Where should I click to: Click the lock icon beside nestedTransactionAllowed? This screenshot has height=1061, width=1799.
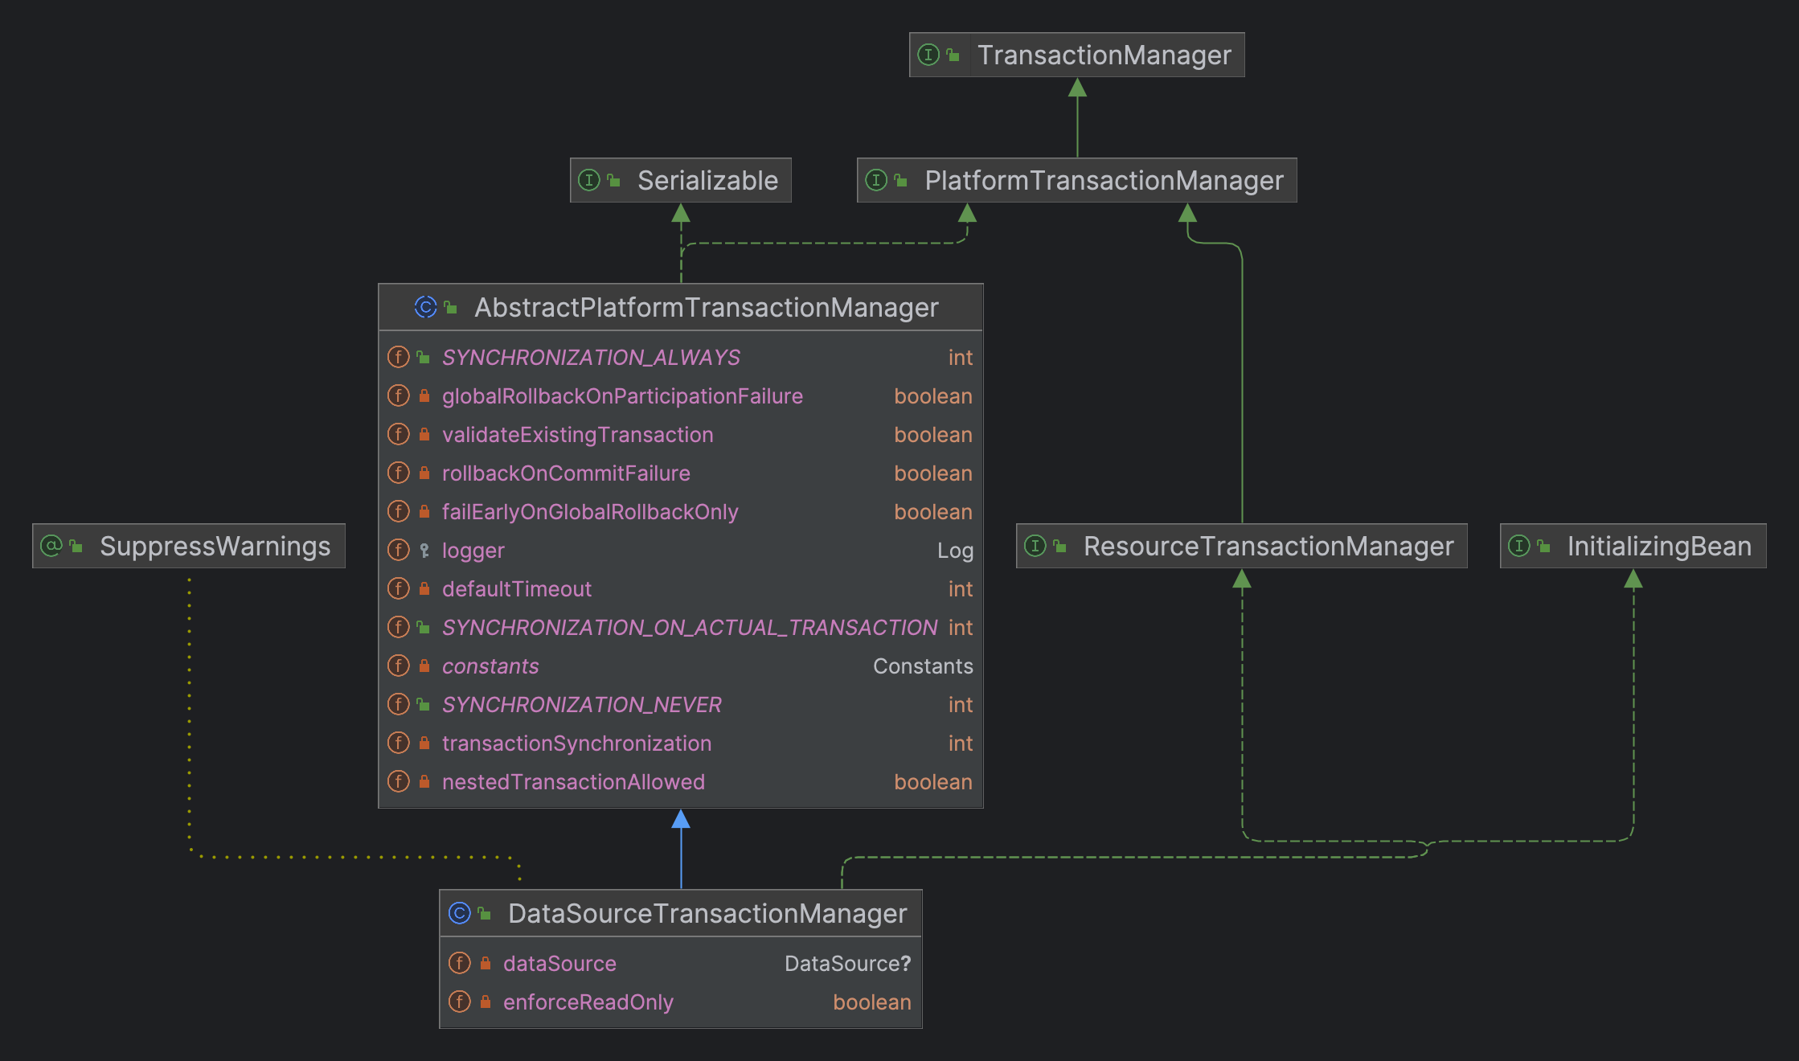point(424,781)
